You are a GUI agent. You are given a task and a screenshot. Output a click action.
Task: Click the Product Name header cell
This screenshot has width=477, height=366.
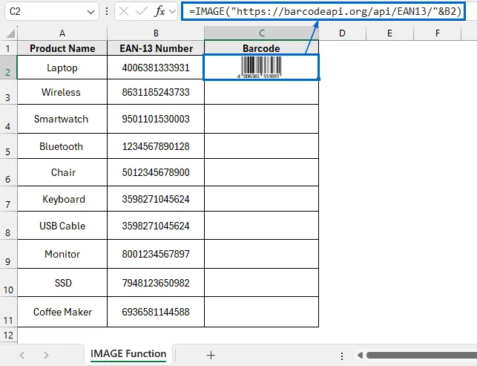click(62, 48)
